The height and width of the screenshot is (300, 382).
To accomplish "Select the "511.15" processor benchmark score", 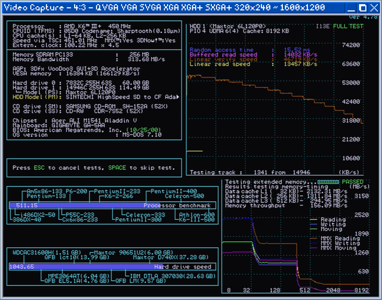I will click(27, 206).
